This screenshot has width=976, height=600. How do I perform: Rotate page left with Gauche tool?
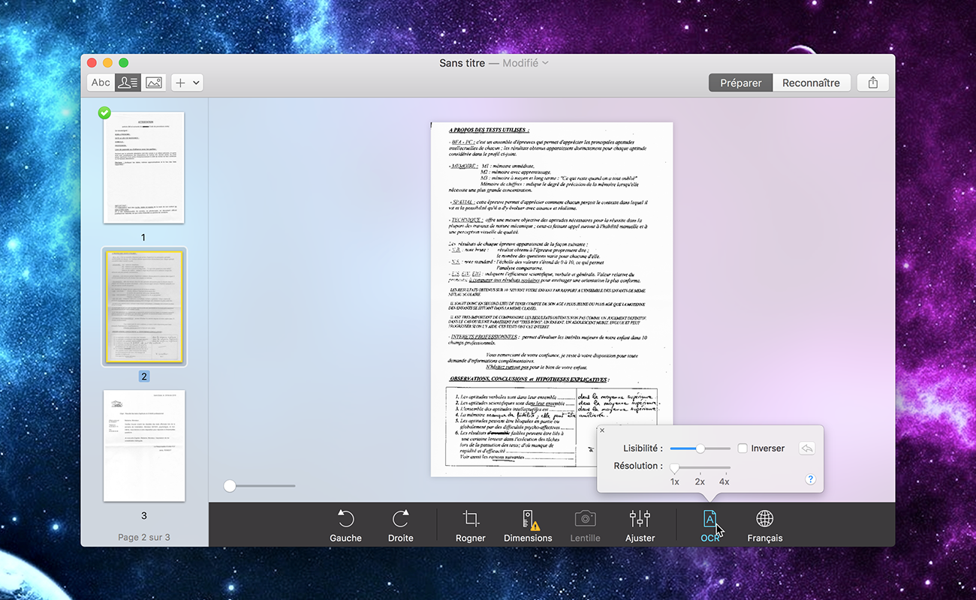(x=345, y=526)
